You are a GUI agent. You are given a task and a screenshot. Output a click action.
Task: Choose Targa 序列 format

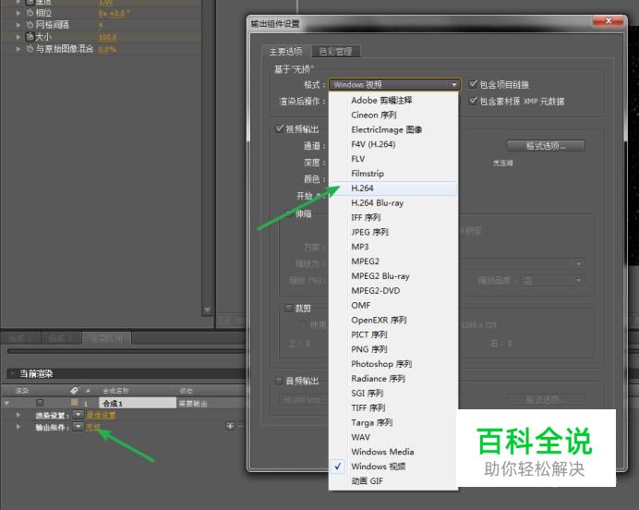point(393,423)
